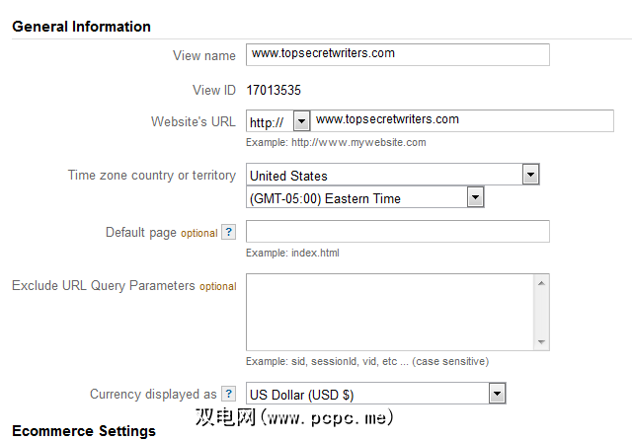The height and width of the screenshot is (440, 632).
Task: Open the US Dollar currency dropdown
Action: pyautogui.click(x=497, y=395)
